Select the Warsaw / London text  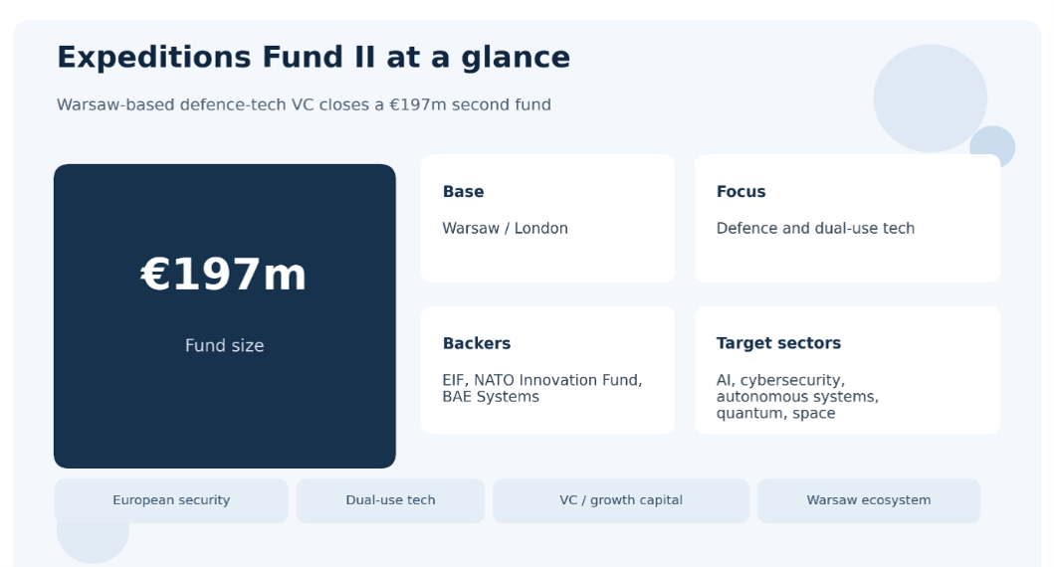505,229
